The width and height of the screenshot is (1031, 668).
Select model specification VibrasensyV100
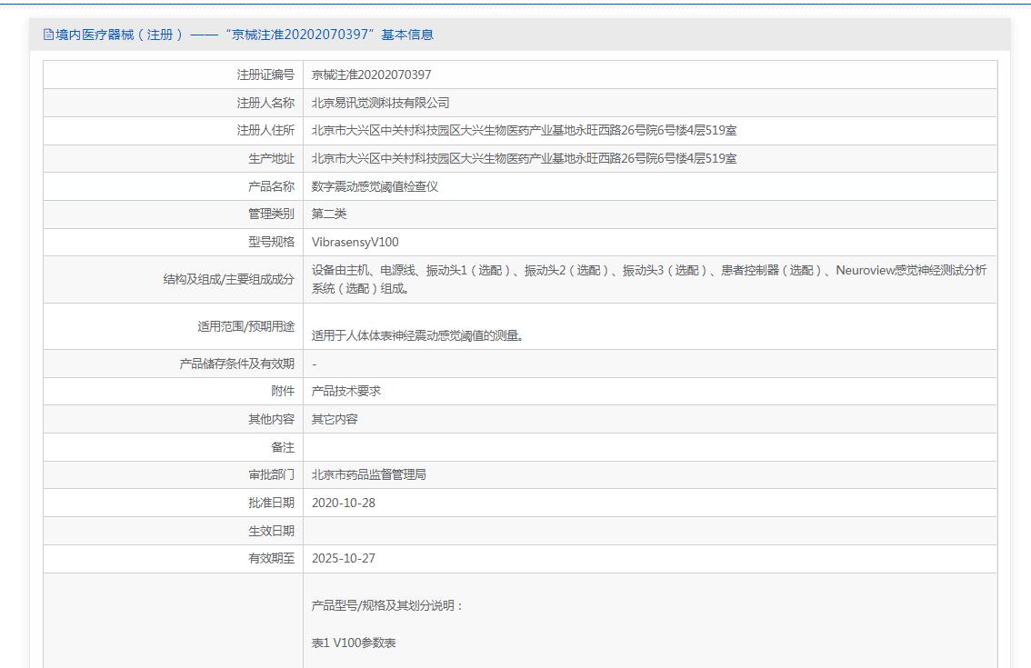click(x=355, y=242)
